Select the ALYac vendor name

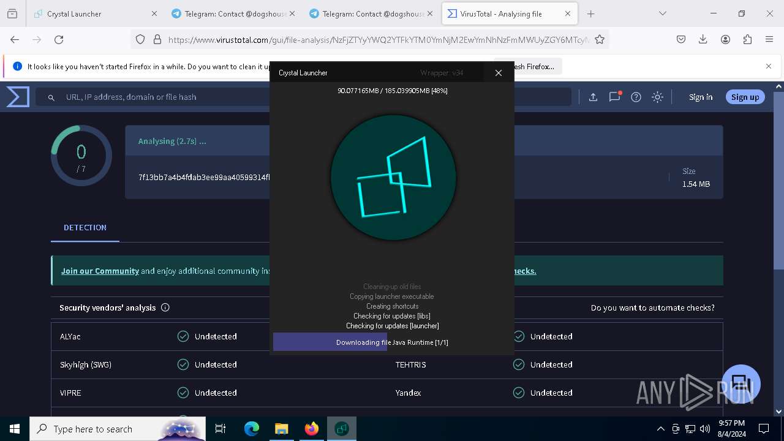pyautogui.click(x=70, y=336)
